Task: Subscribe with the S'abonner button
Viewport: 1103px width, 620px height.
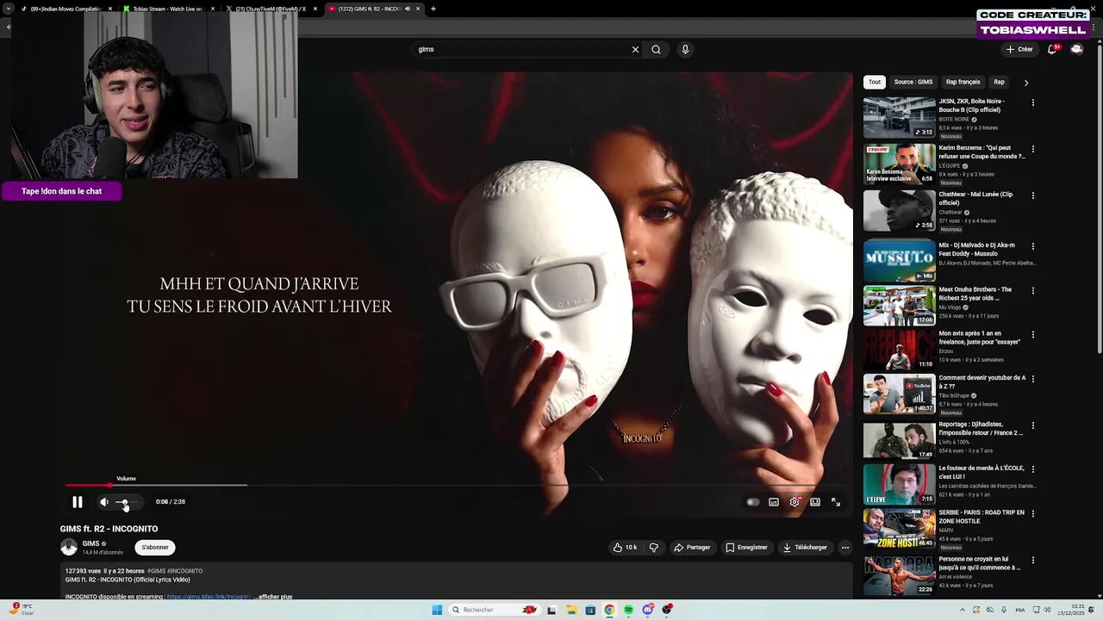Action: (155, 548)
